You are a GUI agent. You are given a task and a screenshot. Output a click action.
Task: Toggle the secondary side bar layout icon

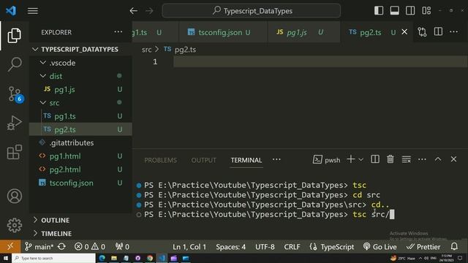pos(410,10)
